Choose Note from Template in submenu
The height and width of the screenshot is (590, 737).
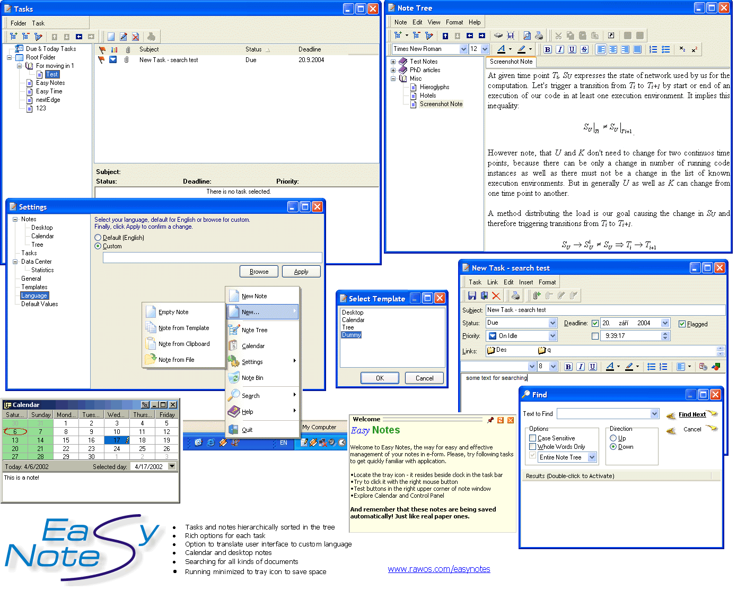[x=183, y=328]
